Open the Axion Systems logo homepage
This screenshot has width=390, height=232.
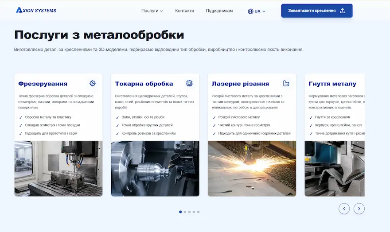tap(36, 10)
